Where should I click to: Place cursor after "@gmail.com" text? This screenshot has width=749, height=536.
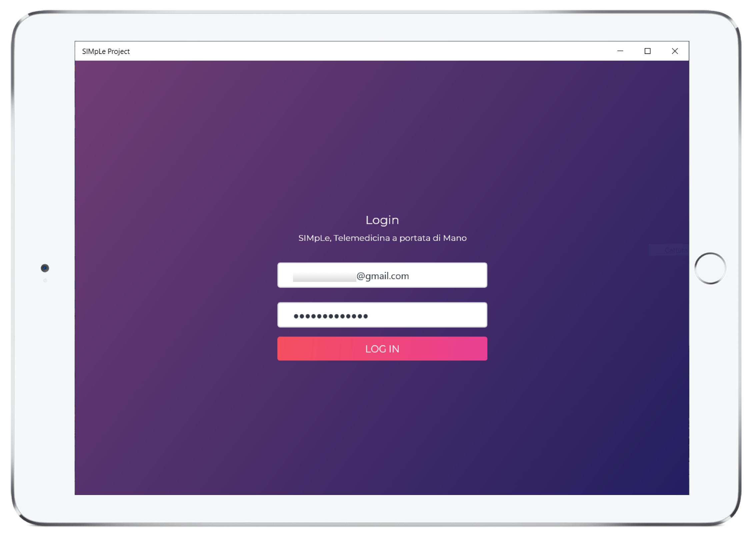click(410, 276)
